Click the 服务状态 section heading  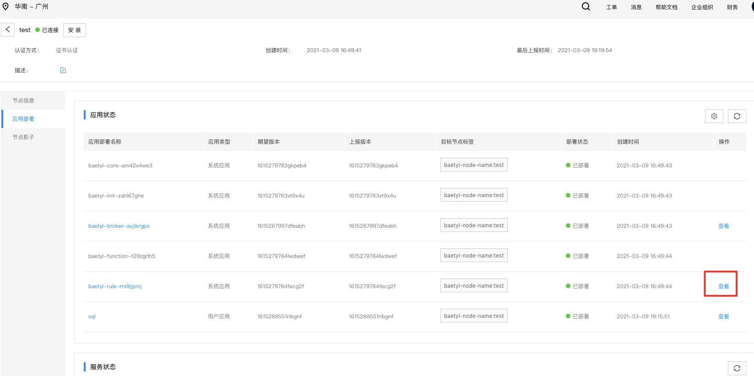[x=103, y=367]
